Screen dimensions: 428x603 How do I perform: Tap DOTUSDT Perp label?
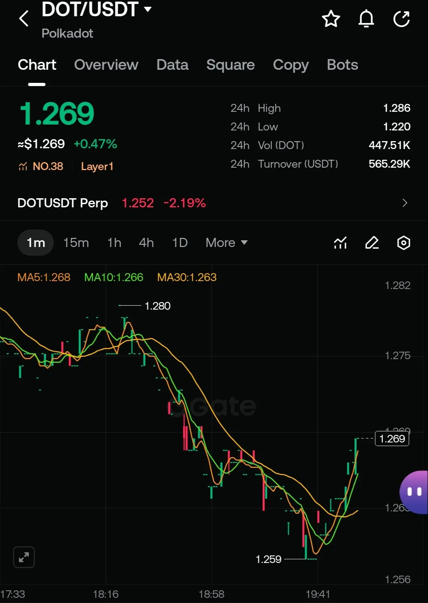(x=63, y=203)
